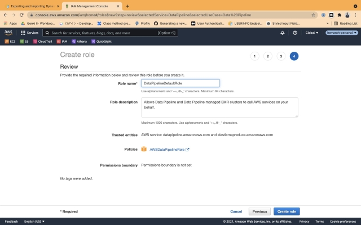This screenshot has height=225, width=361.
Task: Open the User Authenticati... bookmark
Action: click(208, 24)
